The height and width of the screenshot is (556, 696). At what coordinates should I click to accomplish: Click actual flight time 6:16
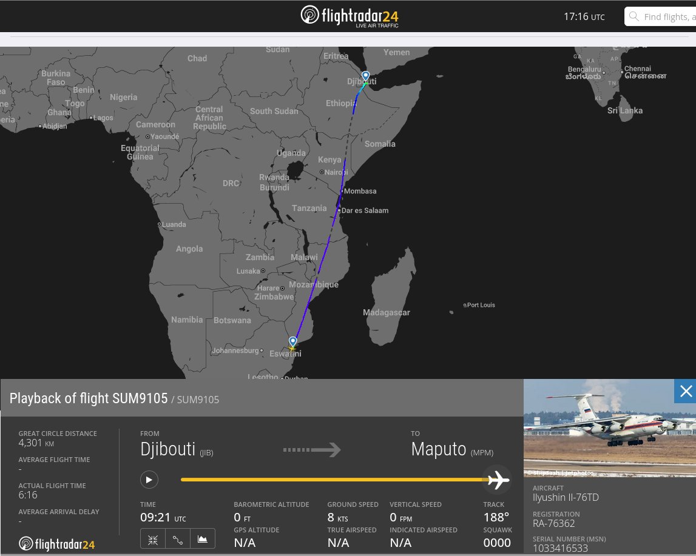(x=28, y=495)
